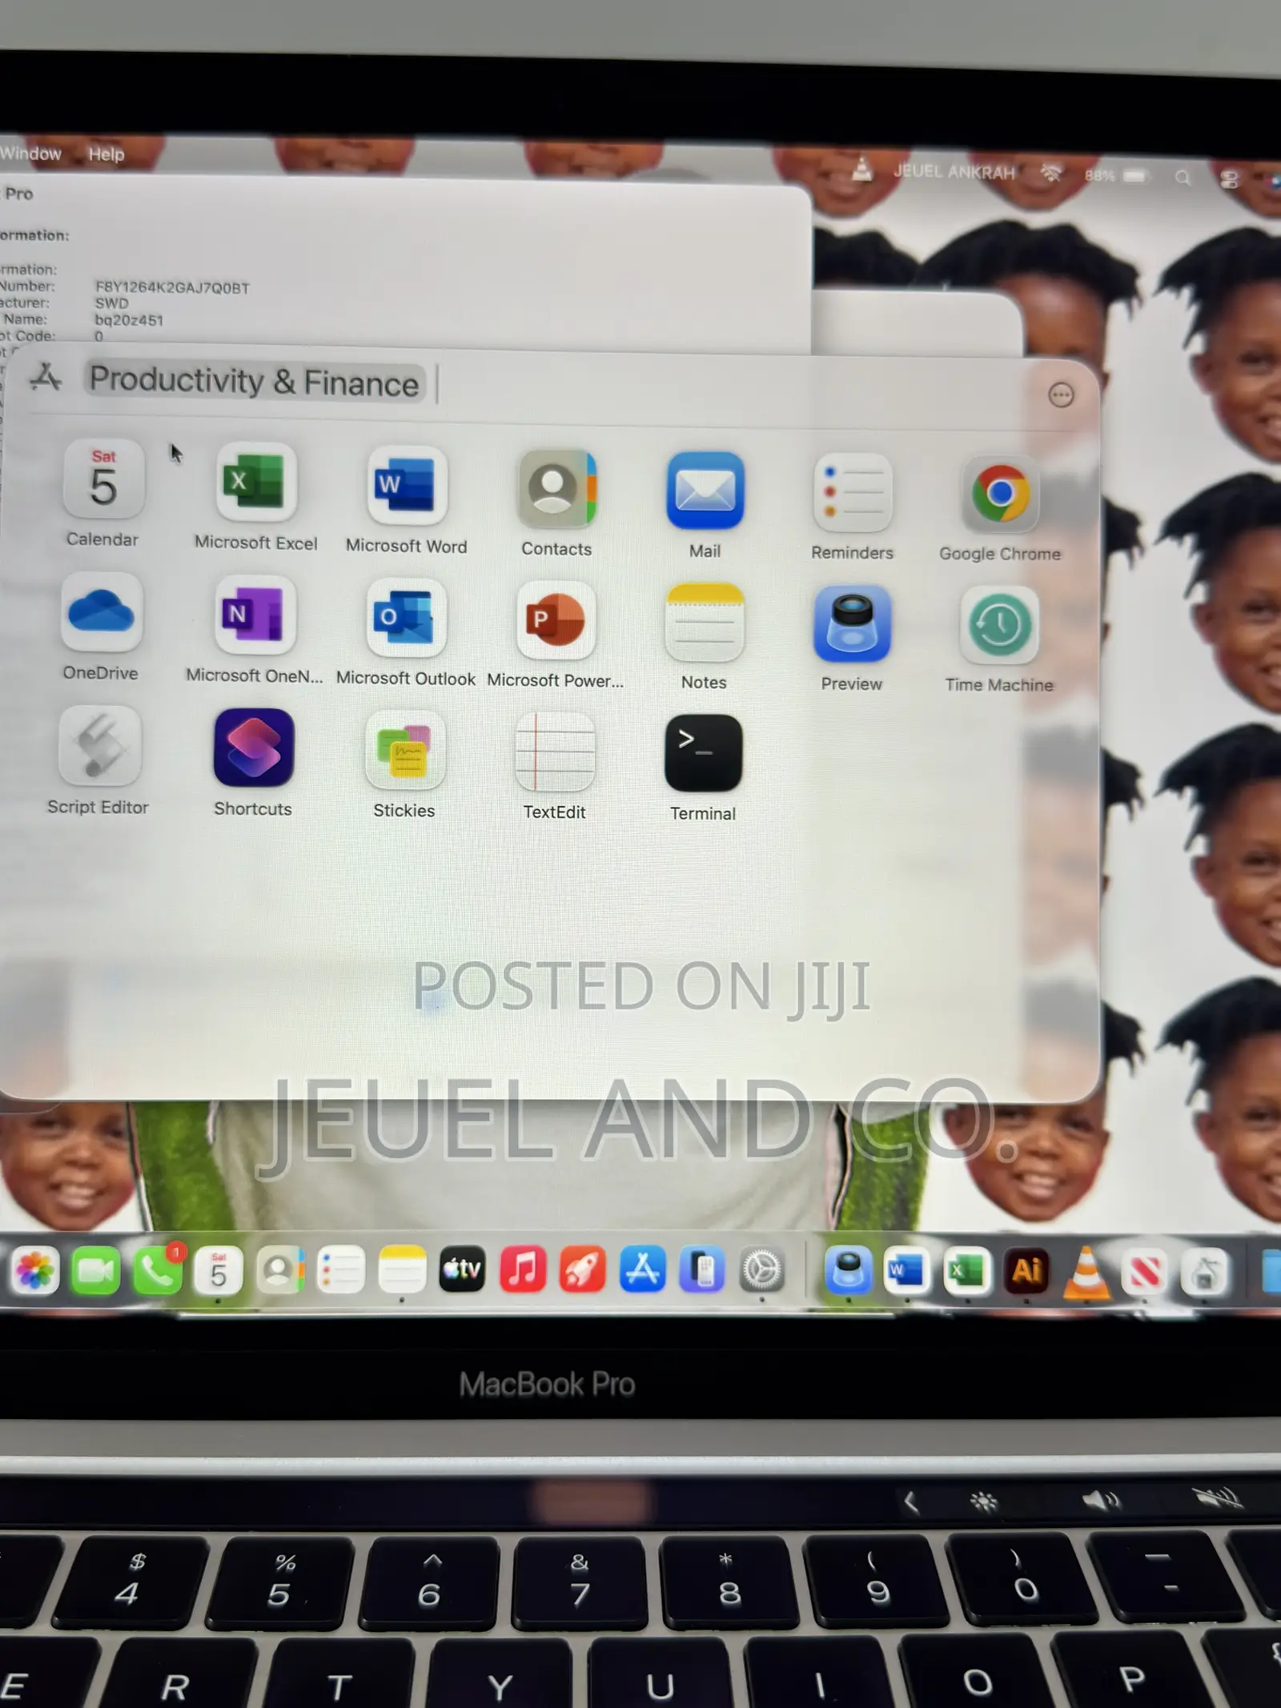The width and height of the screenshot is (1281, 1708).
Task: Open Contacts from the Dock
Action: (279, 1270)
